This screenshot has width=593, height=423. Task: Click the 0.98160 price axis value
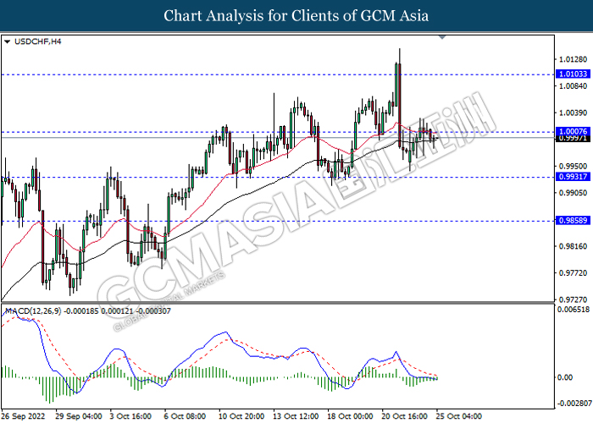(x=573, y=247)
